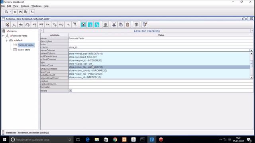
Task: Click the Add Property toolbar icon
Action: point(68,25)
